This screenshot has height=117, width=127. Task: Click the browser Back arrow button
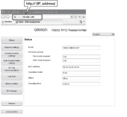(x=3, y=17)
